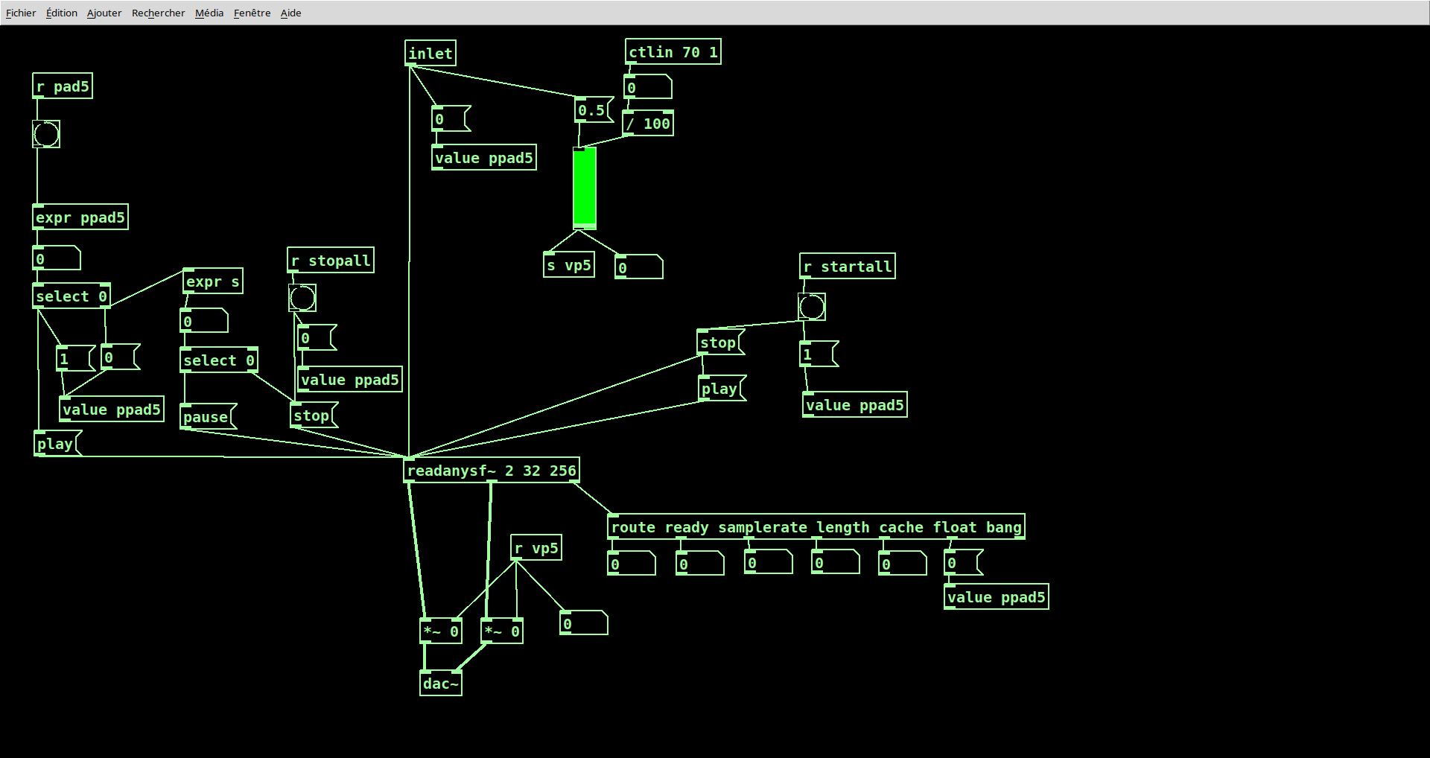This screenshot has height=758, width=1430.
Task: Click the play message below select 0 on left
Action: click(x=57, y=444)
